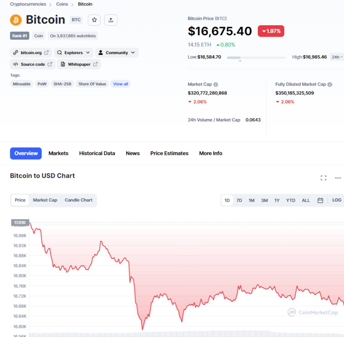The height and width of the screenshot is (337, 344).
Task: Open the Historical Data tab
Action: (x=97, y=153)
